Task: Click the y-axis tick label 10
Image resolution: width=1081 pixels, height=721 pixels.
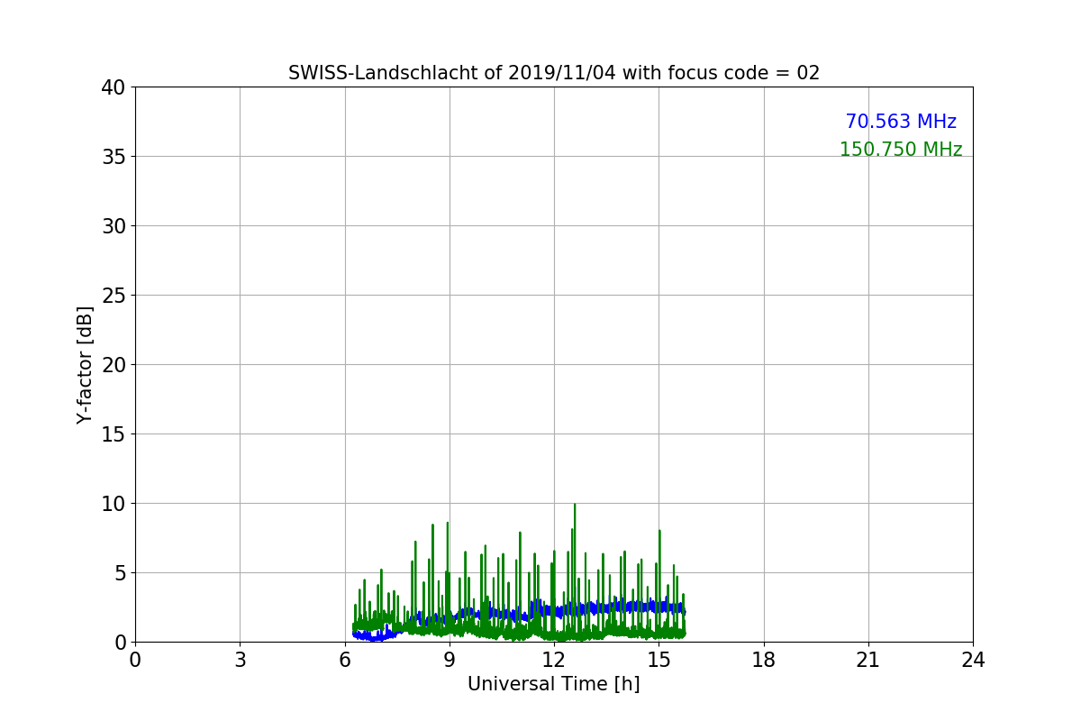Action: tap(114, 504)
